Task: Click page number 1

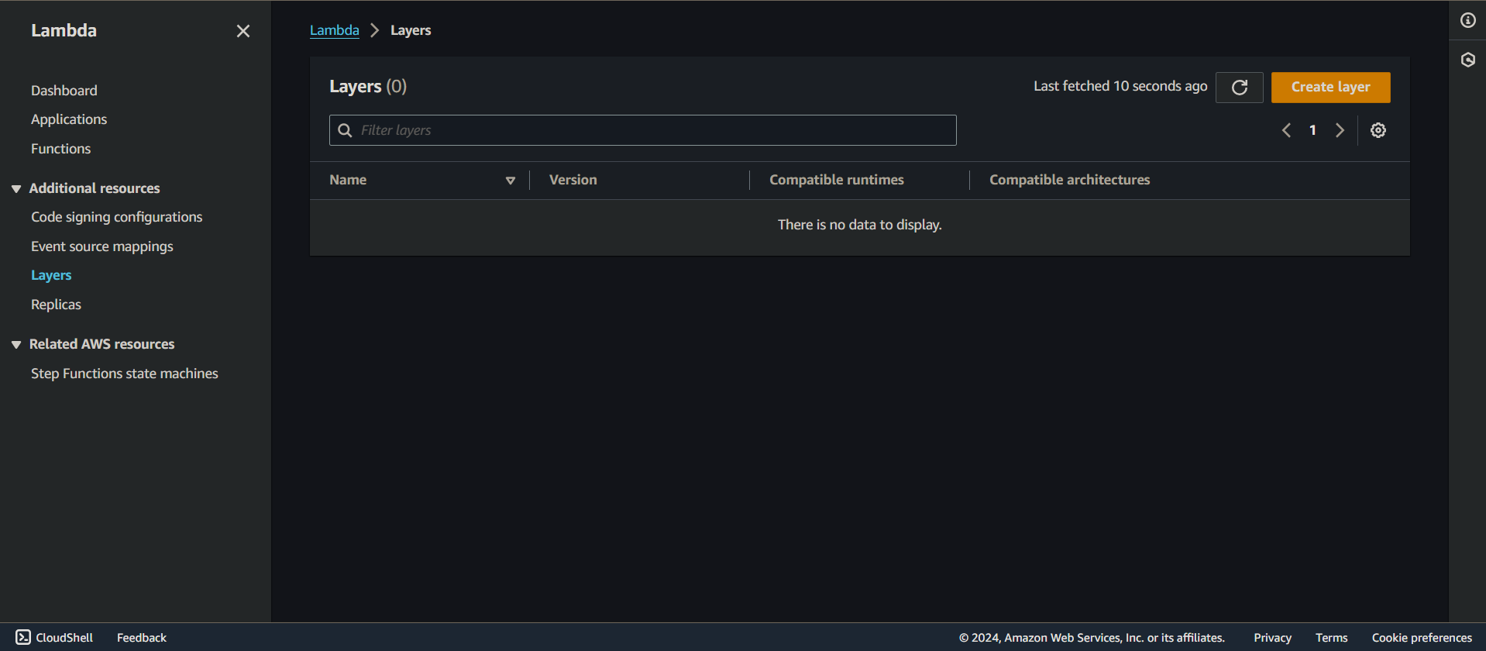Action: [x=1312, y=130]
